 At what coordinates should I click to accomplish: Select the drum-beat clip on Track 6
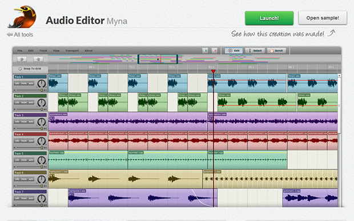click(x=270, y=179)
